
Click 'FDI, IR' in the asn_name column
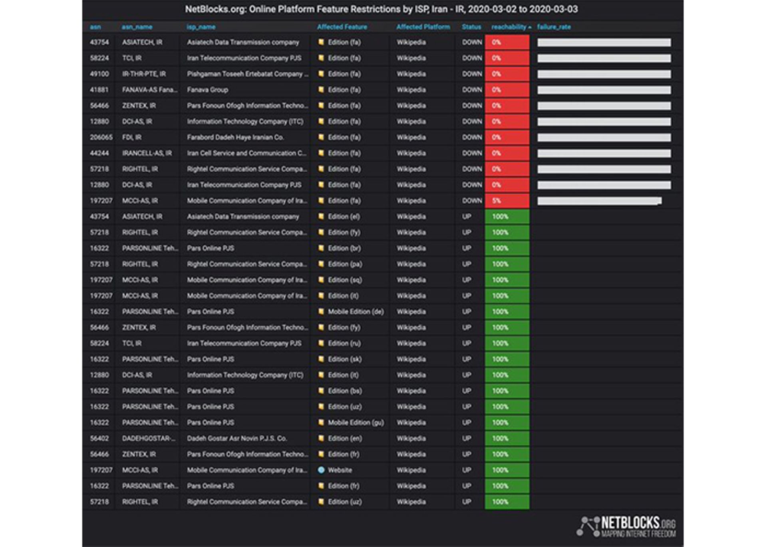131,137
